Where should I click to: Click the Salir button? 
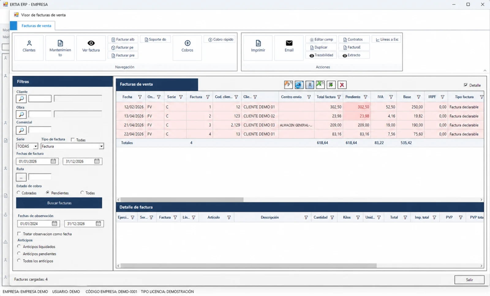469,280
